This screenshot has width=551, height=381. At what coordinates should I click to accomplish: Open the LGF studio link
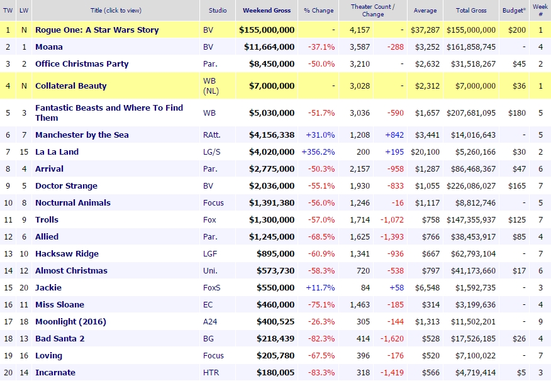click(210, 254)
